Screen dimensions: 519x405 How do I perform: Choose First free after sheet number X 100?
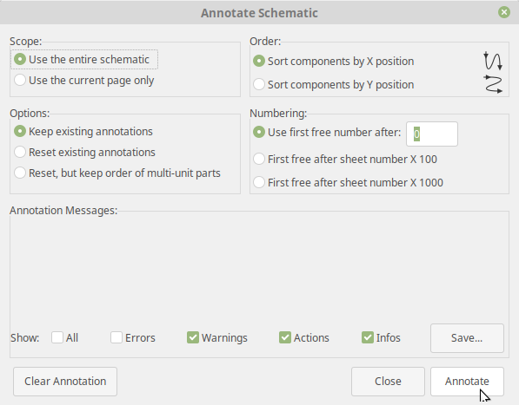click(x=345, y=159)
